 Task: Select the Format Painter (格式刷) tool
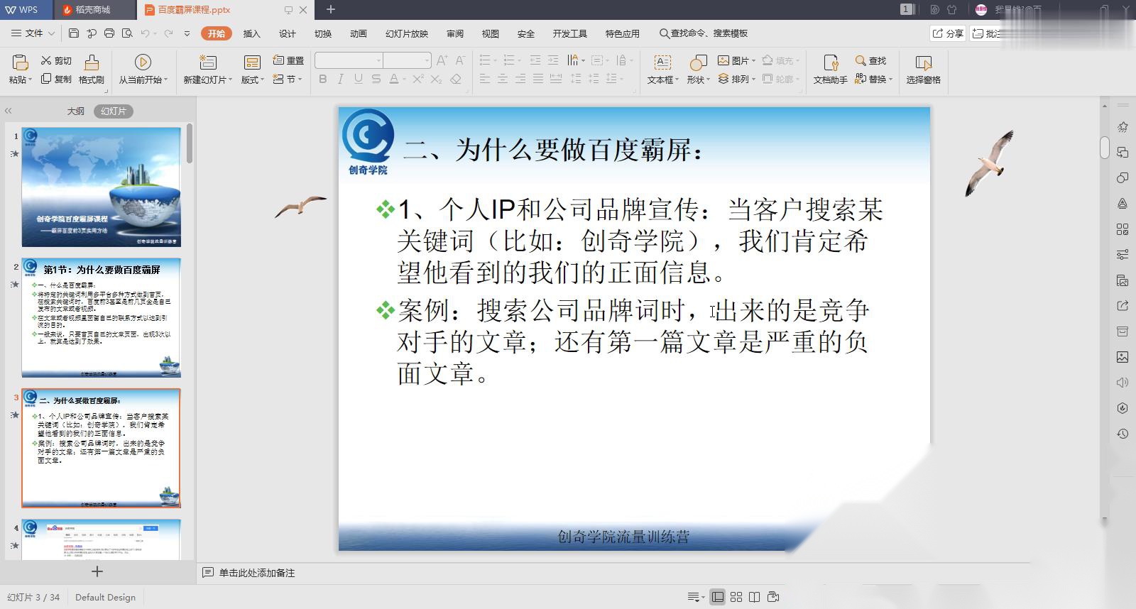tap(92, 69)
